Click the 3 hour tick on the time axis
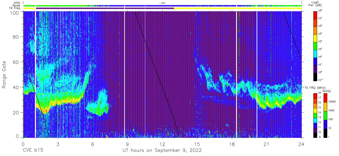 pyautogui.click(x=58, y=144)
